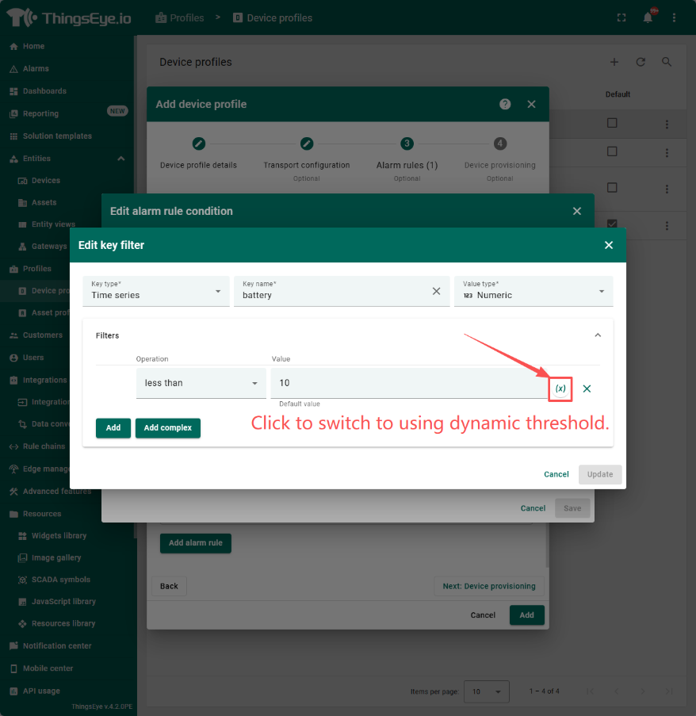Collapse the Filters section
This screenshot has width=696, height=716.
598,335
